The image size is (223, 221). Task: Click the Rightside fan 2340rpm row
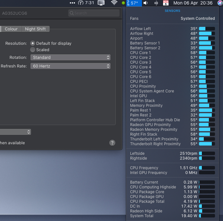(172, 158)
